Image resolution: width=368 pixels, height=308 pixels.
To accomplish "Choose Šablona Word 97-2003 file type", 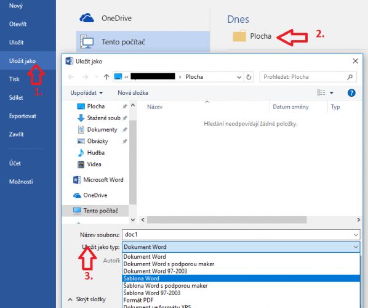I will [241, 293].
